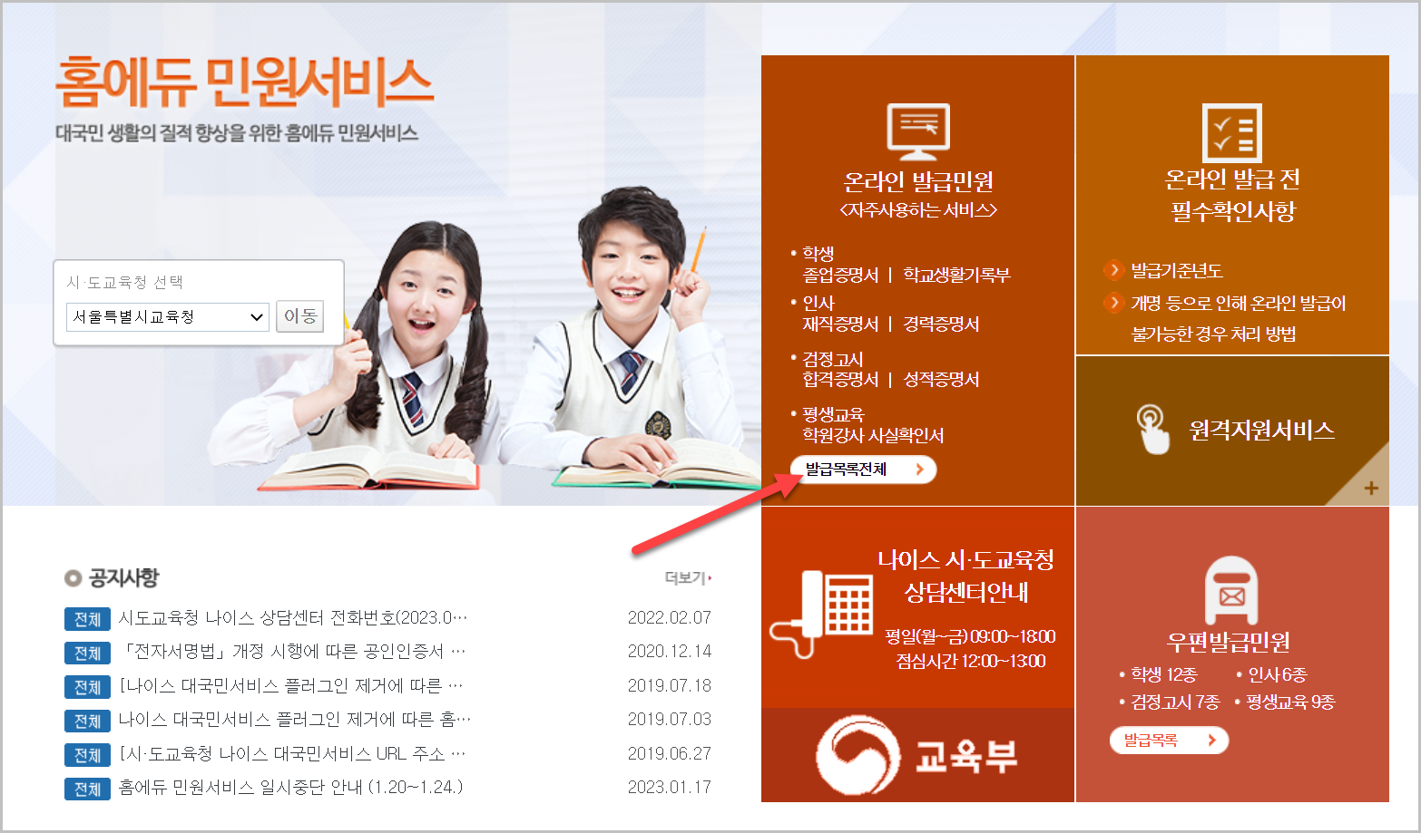Open notice 홈에듀 민원서비스 일시중단 안내
This screenshot has width=1421, height=833.
291,787
